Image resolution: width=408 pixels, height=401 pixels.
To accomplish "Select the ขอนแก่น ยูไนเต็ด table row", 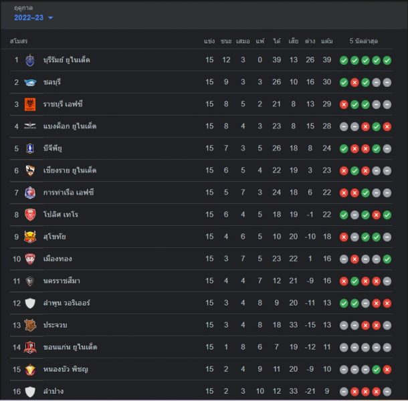I will (201, 347).
